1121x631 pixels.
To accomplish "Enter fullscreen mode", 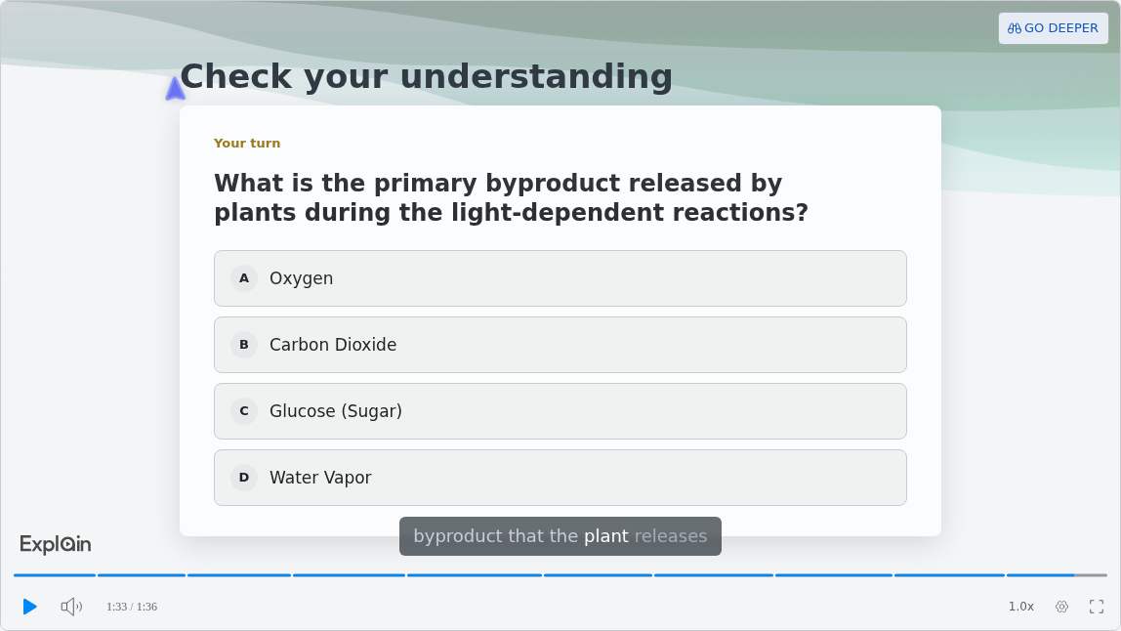I will [x=1097, y=607].
